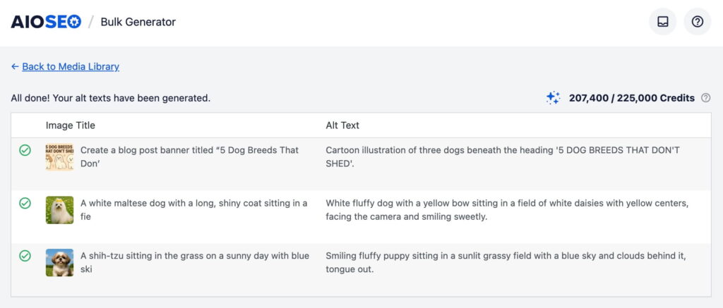
Task: Click the Alt Text column header
Action: (x=342, y=125)
